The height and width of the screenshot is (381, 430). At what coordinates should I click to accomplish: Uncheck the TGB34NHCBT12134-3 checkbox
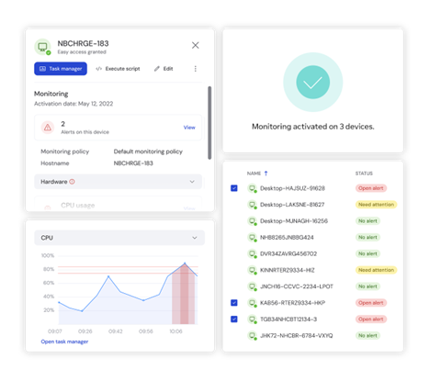pyautogui.click(x=234, y=319)
